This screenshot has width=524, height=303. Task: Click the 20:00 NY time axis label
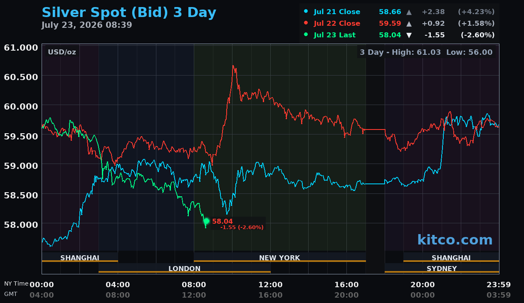click(423, 285)
